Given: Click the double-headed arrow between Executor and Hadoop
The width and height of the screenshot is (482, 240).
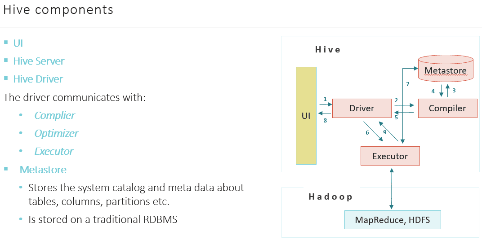Looking at the screenshot, I should [393, 188].
